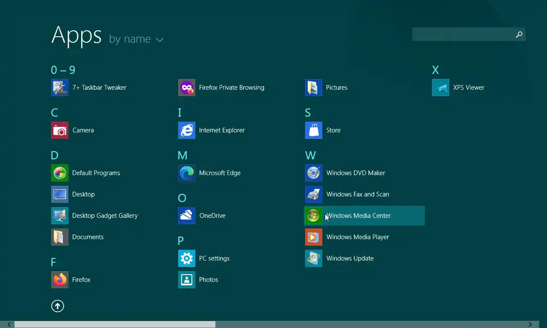Click the 'PC settings' label
The width and height of the screenshot is (547, 328).
(214, 258)
